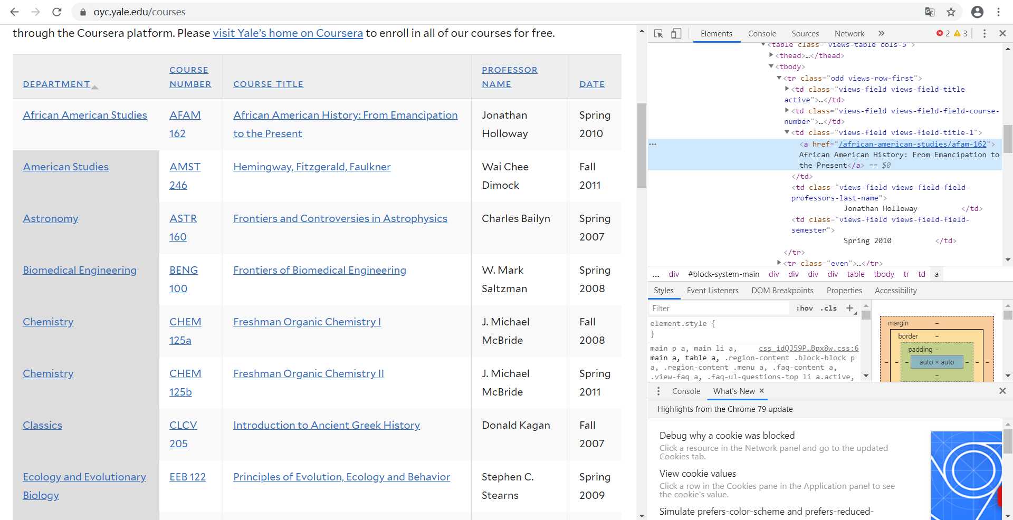Collapse the td views-field-title-1 node
This screenshot has height=520, width=1013.
click(x=787, y=132)
